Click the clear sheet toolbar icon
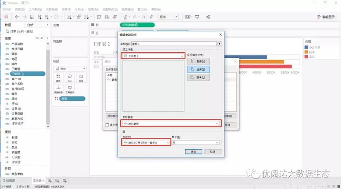Viewport: 341px width, 189px height. pos(86,17)
